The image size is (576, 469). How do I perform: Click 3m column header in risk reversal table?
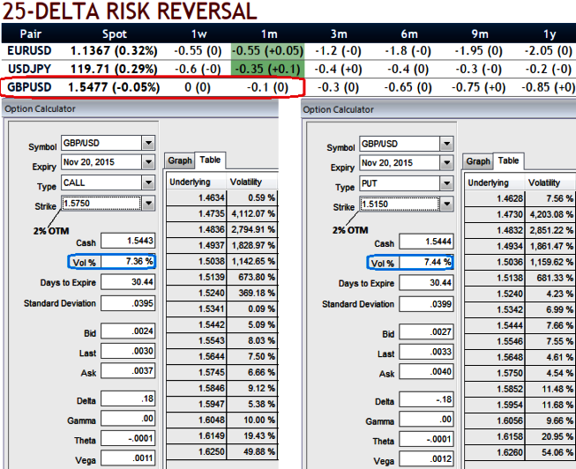click(339, 33)
